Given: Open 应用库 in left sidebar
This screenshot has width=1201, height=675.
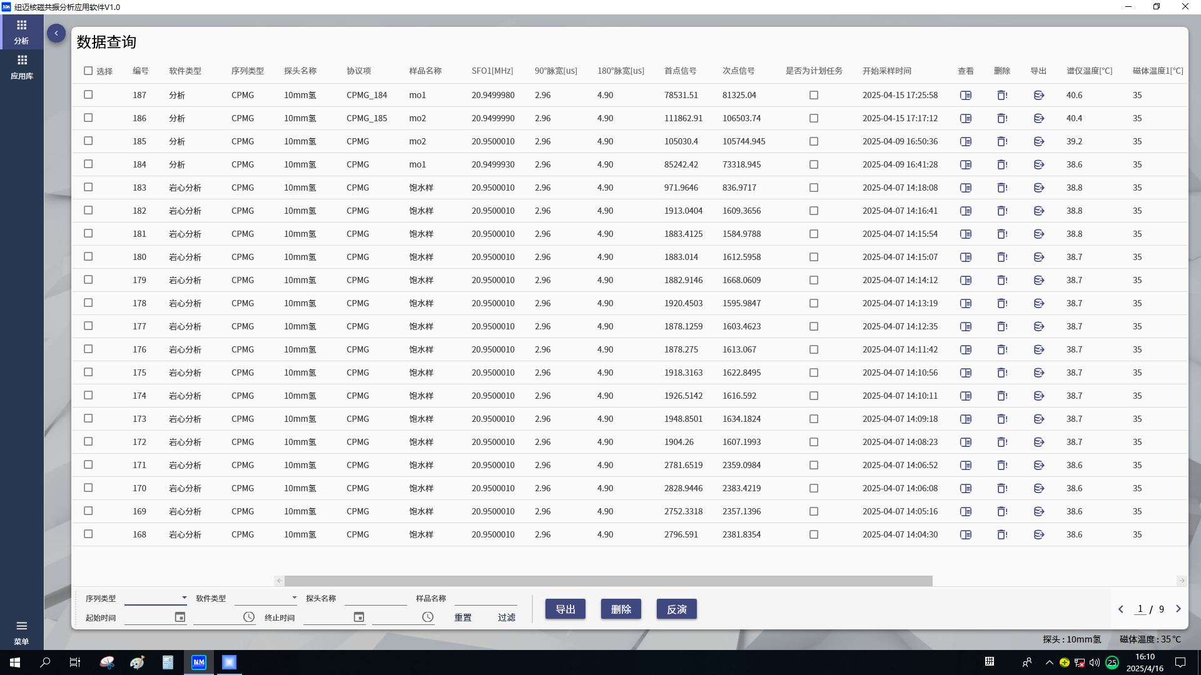Looking at the screenshot, I should pos(22,66).
